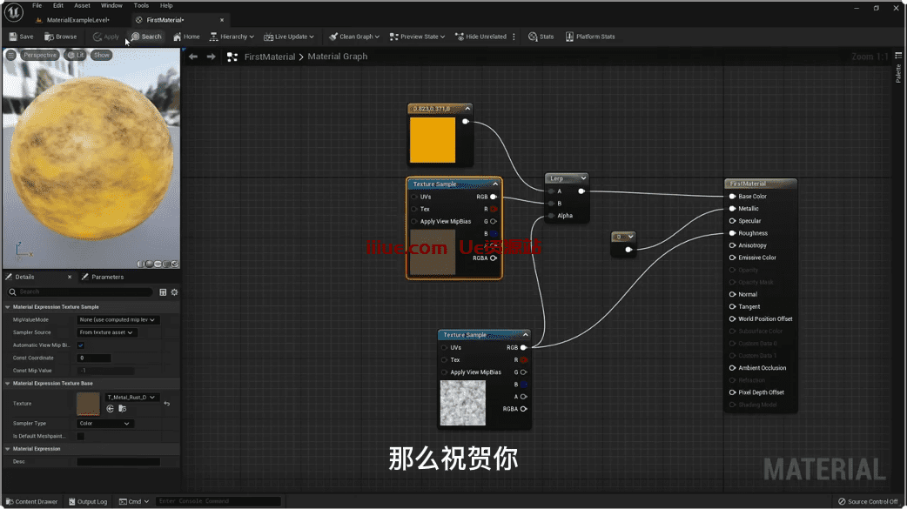Switch to the Parameters tab
The height and width of the screenshot is (509, 907).
click(103, 277)
